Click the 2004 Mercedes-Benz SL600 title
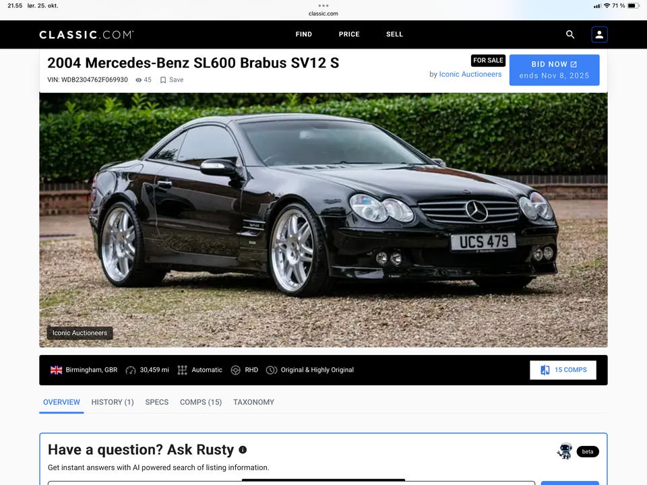647x485 pixels. click(x=193, y=63)
